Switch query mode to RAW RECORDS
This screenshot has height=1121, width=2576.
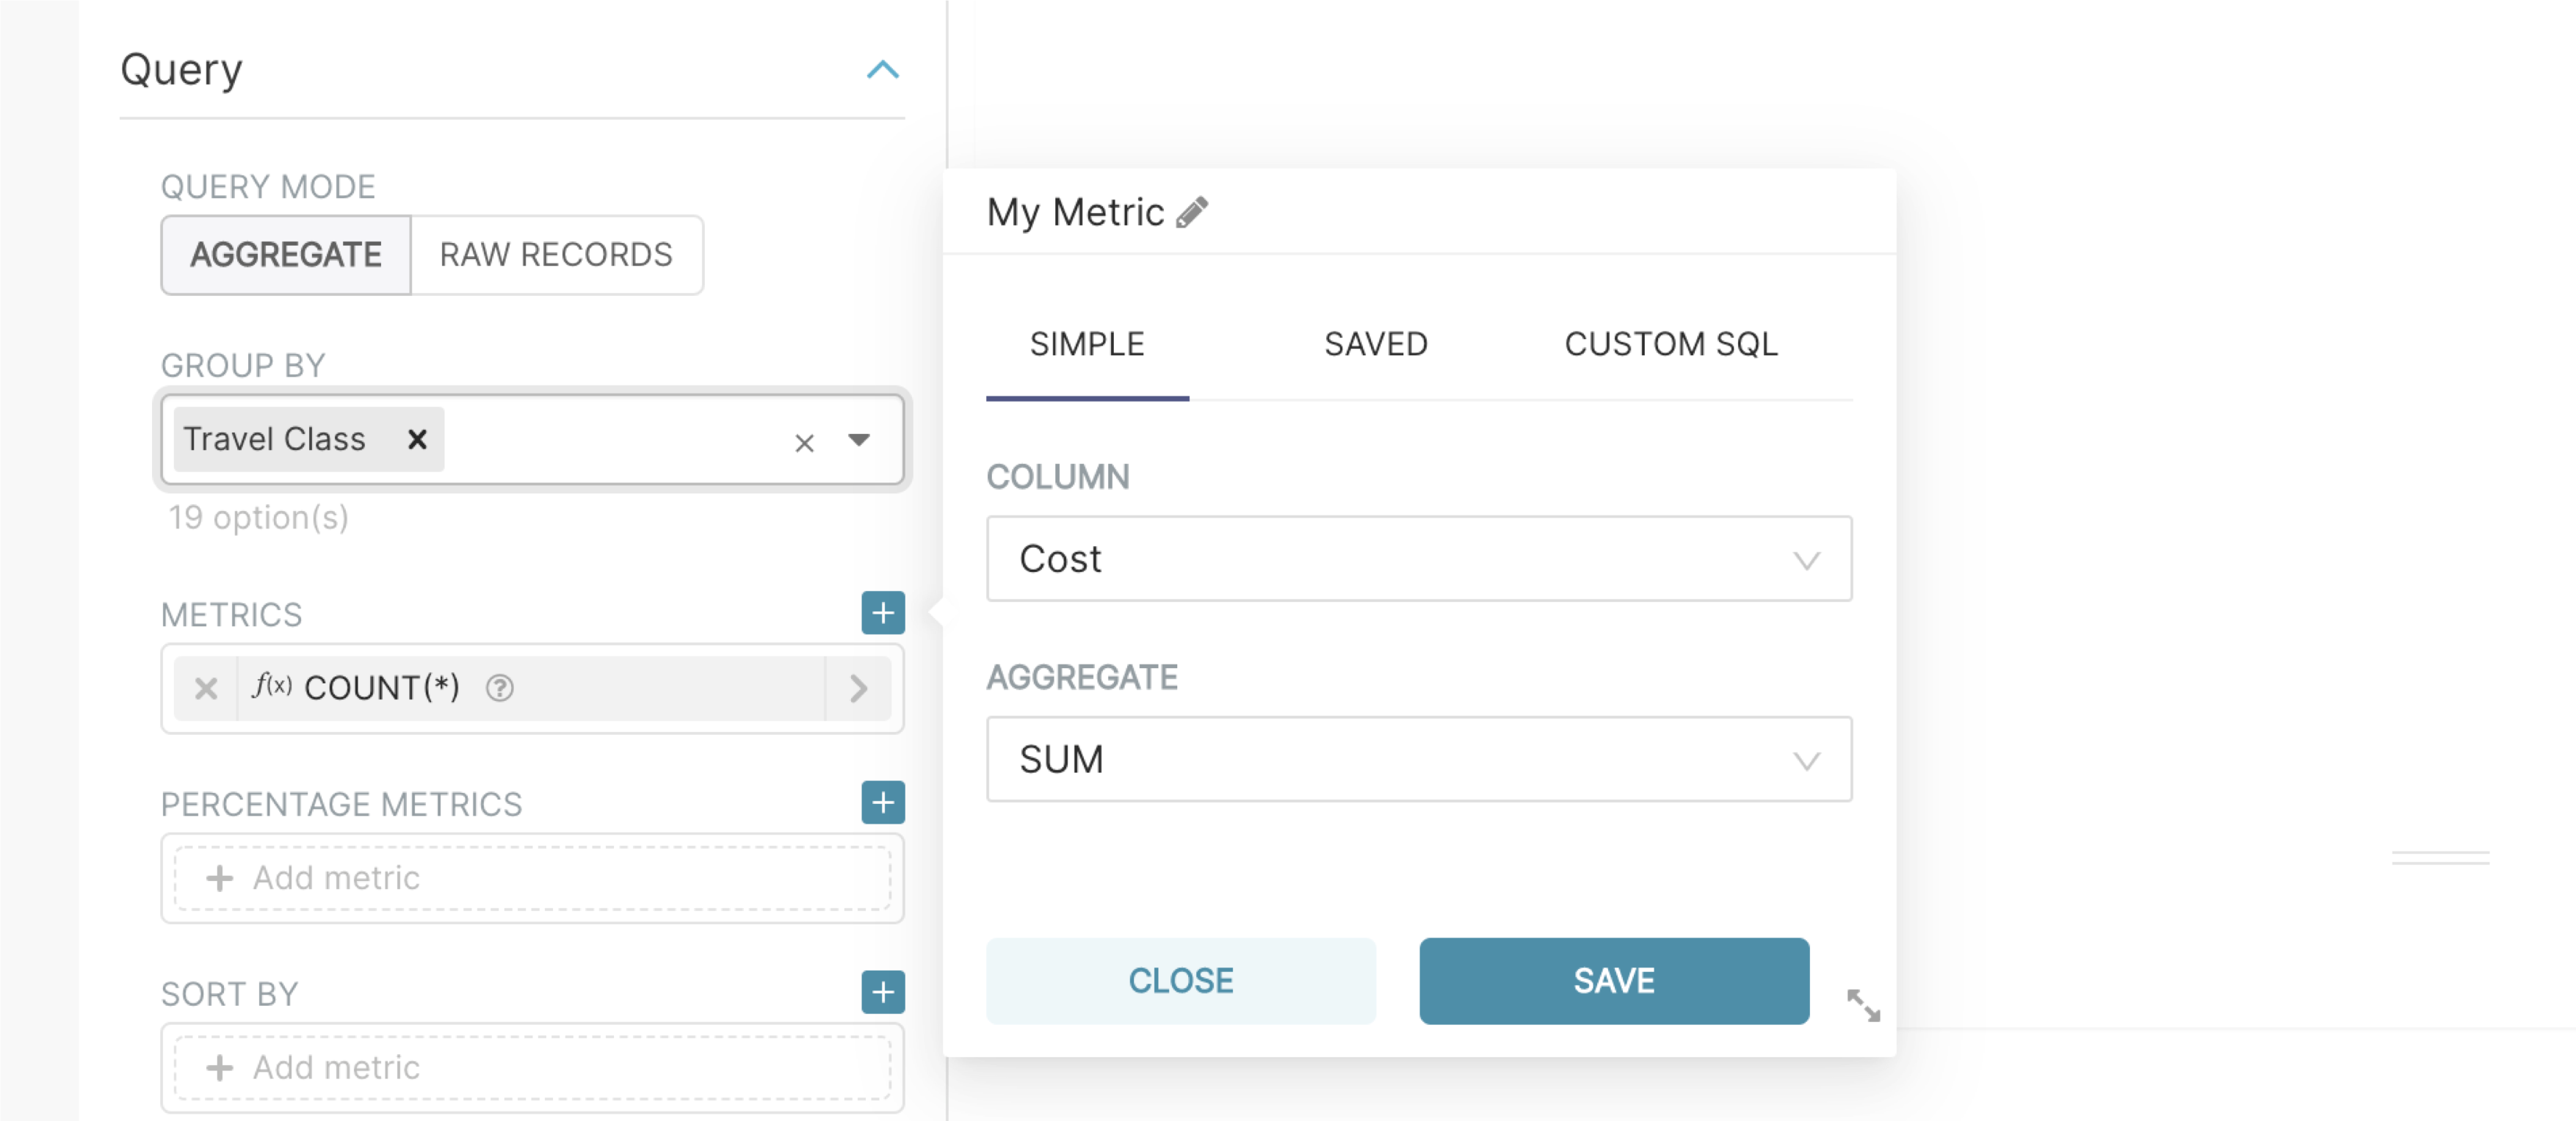(556, 255)
